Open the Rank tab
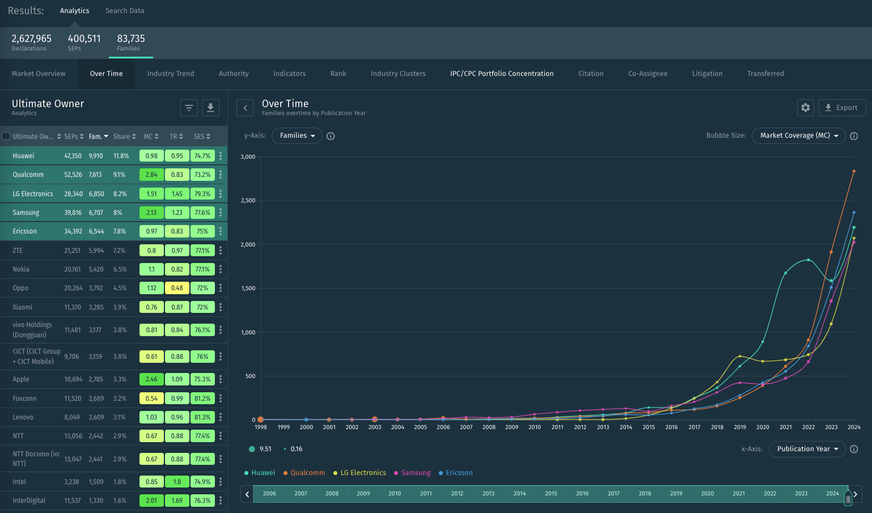Screen dimensions: 872x513 [338, 74]
